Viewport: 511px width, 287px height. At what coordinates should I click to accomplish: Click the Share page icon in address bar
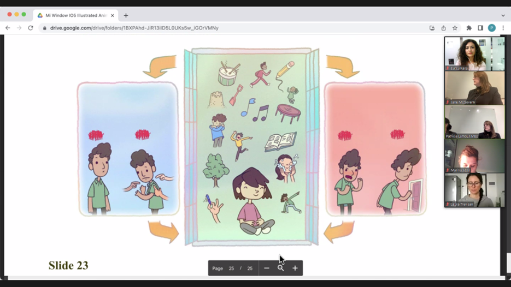[443, 28]
